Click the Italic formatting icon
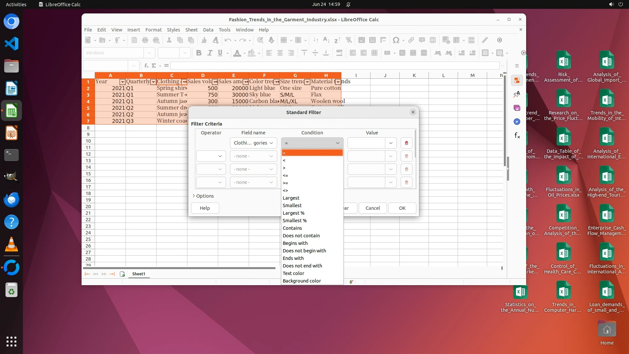This screenshot has width=629, height=354. pyautogui.click(x=210, y=53)
